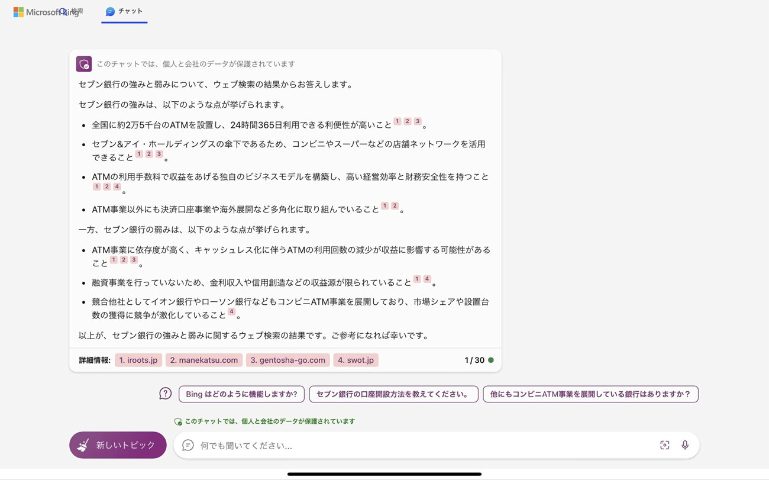The image size is (769, 480).
Task: Open source link 2. manekatsu.com
Action: pyautogui.click(x=204, y=360)
